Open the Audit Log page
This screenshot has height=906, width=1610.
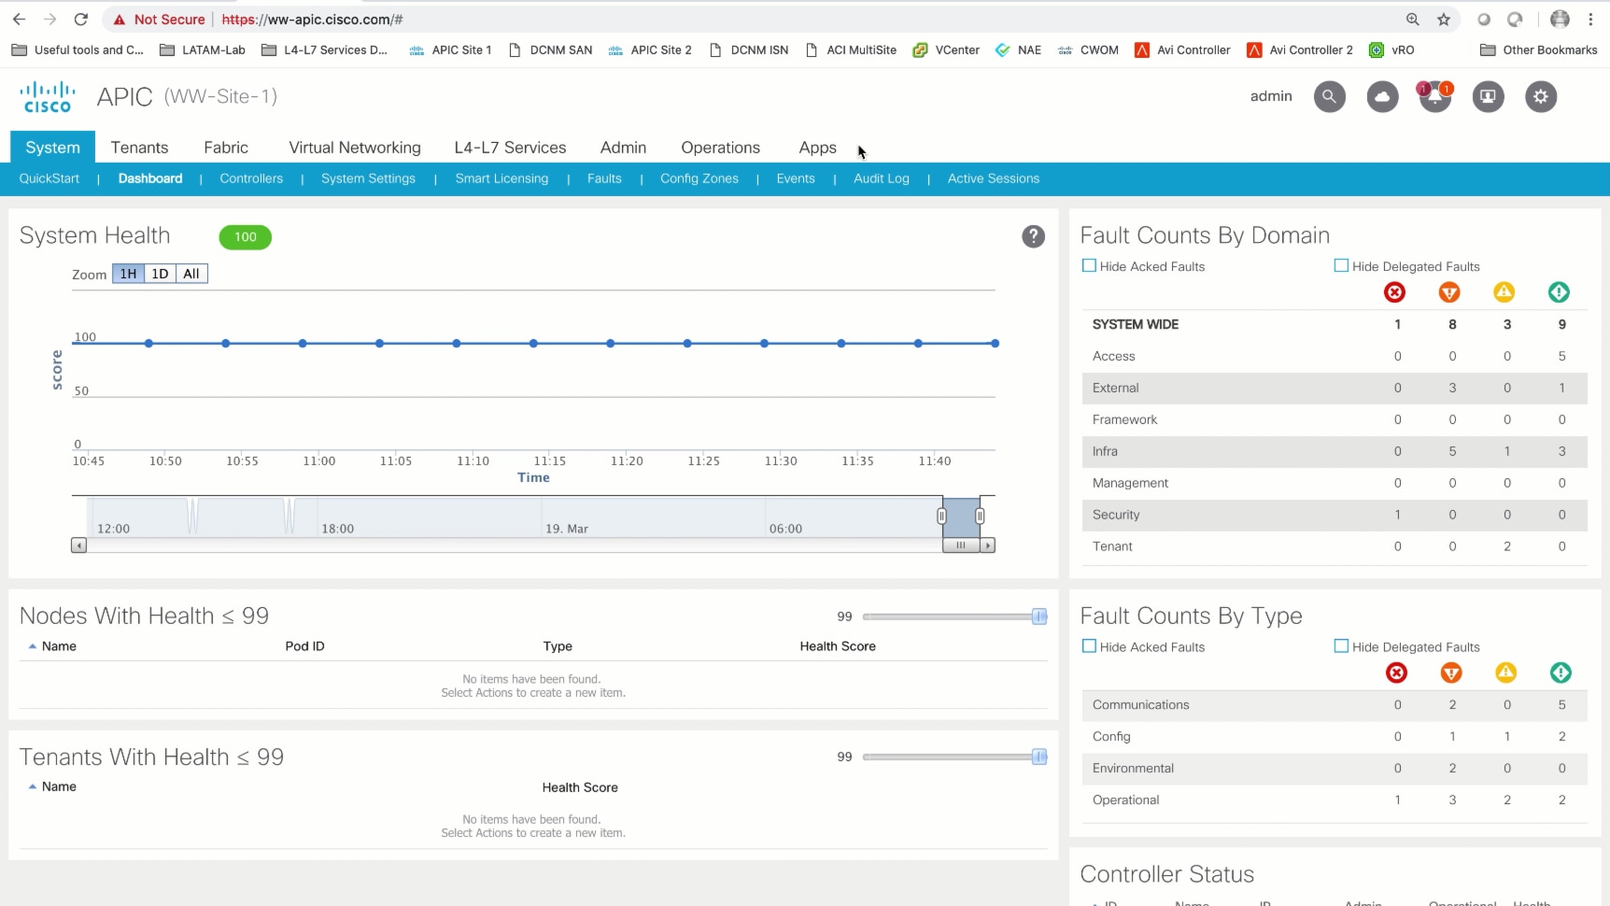pyautogui.click(x=881, y=178)
